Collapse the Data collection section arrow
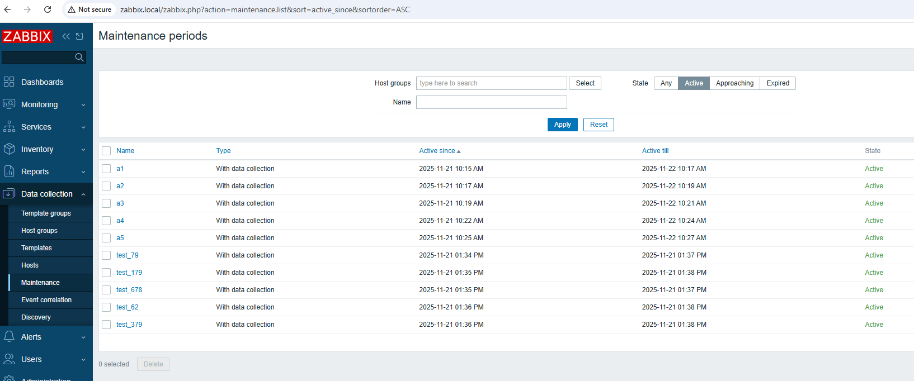The width and height of the screenshot is (914, 381). pyautogui.click(x=83, y=194)
